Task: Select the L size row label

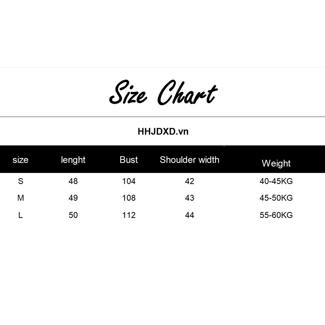Action: pos(21,215)
